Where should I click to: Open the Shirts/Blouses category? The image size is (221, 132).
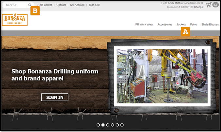pyautogui.click(x=210, y=24)
